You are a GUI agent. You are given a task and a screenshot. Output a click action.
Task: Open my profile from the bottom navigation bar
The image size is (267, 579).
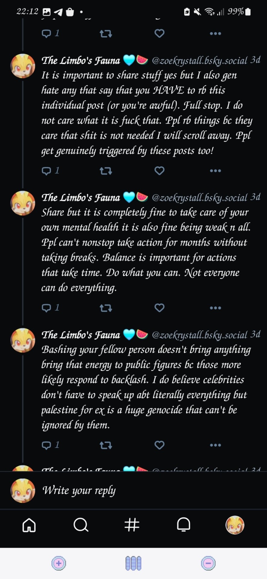point(235,525)
